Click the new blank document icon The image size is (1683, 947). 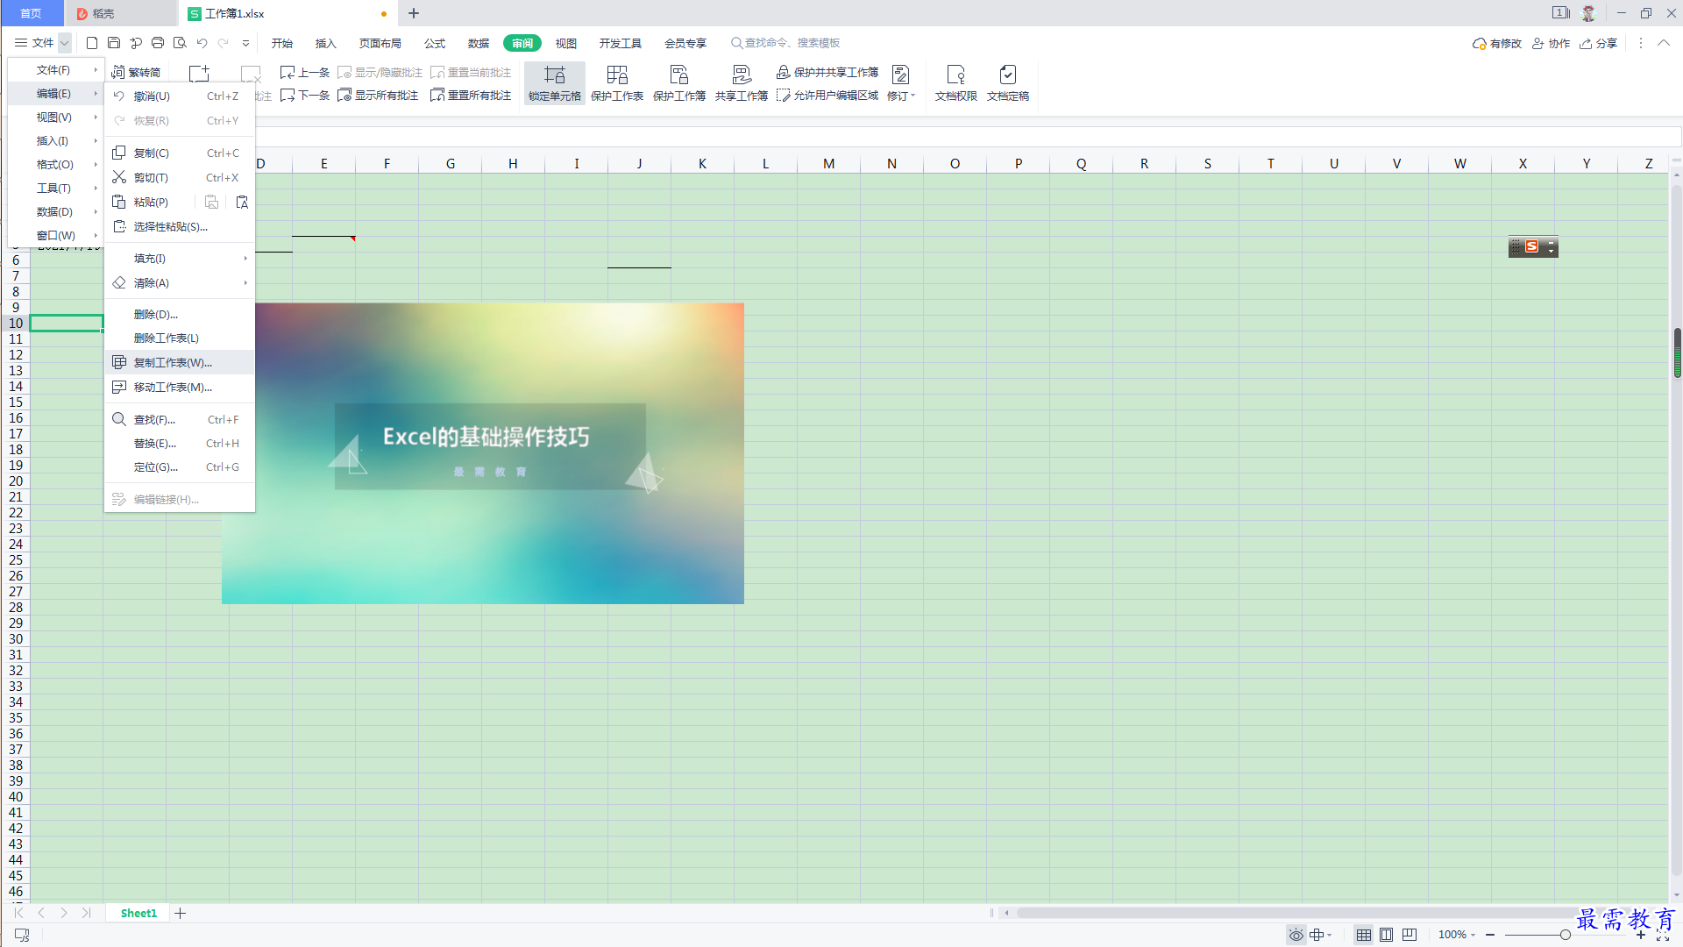click(x=91, y=43)
